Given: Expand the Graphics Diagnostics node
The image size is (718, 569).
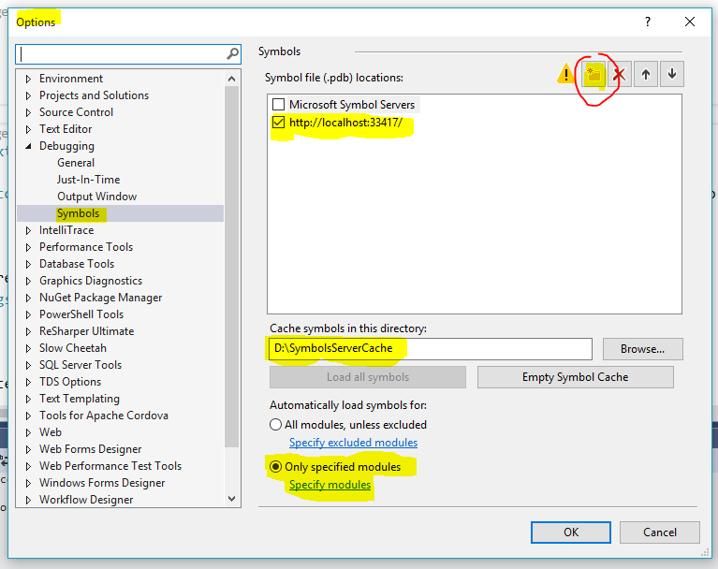Looking at the screenshot, I should click(x=28, y=281).
